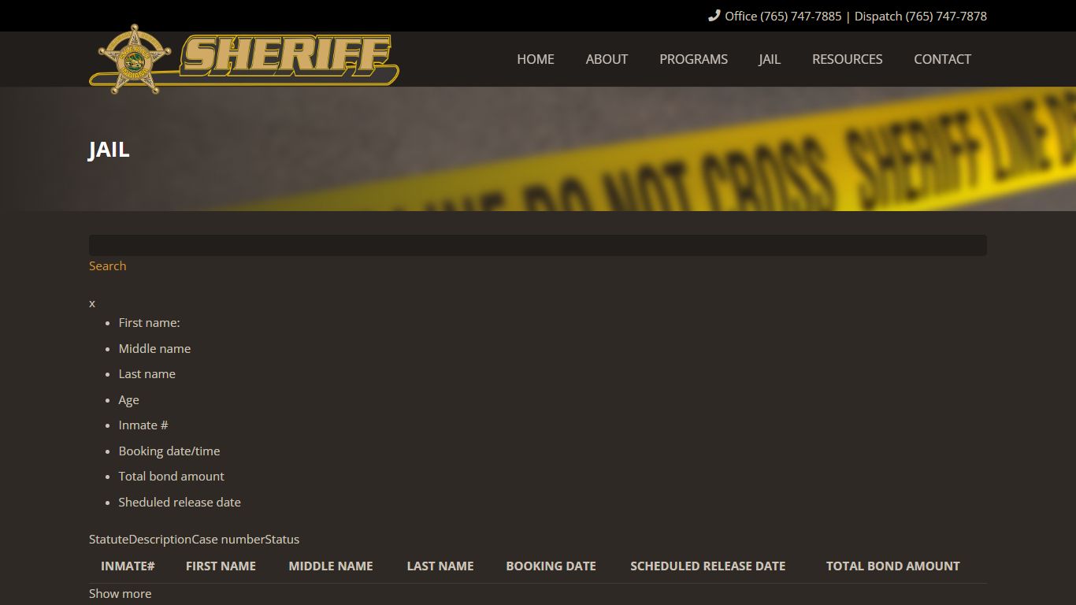Click the 'First name:' list item
The image size is (1076, 605).
[149, 322]
